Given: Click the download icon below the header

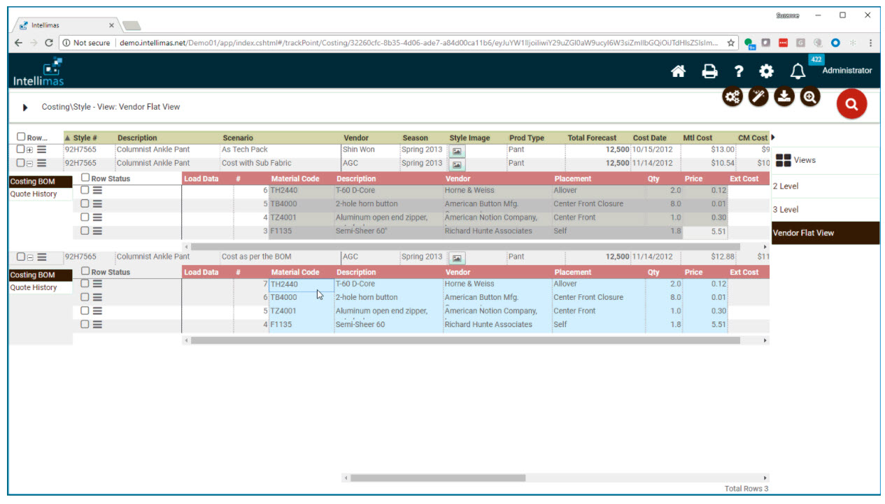Looking at the screenshot, I should tap(784, 97).
